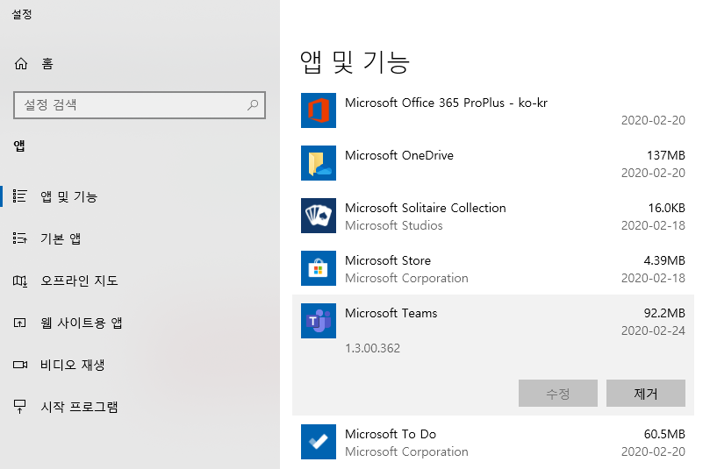Click the 비디오 재생 camera icon
Viewport: 710px width, 469px height.
coord(20,365)
